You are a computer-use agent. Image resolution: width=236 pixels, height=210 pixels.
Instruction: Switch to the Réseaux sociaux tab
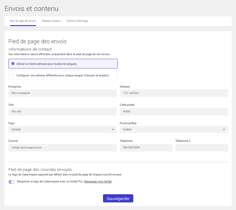click(51, 21)
